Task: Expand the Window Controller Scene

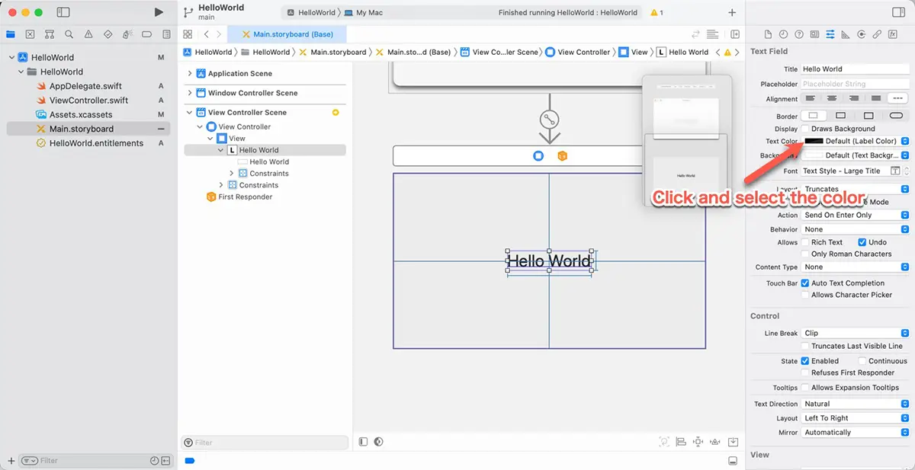Action: click(x=190, y=93)
